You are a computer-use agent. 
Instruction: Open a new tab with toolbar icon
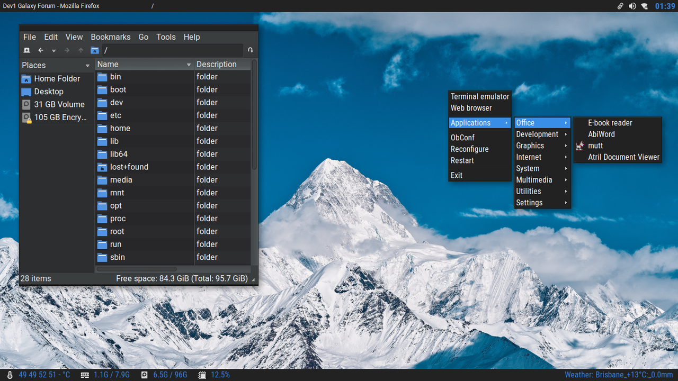pyautogui.click(x=27, y=50)
